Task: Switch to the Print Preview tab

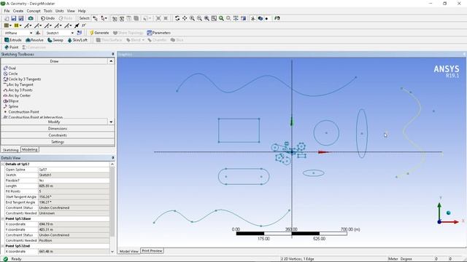Action: point(152,251)
